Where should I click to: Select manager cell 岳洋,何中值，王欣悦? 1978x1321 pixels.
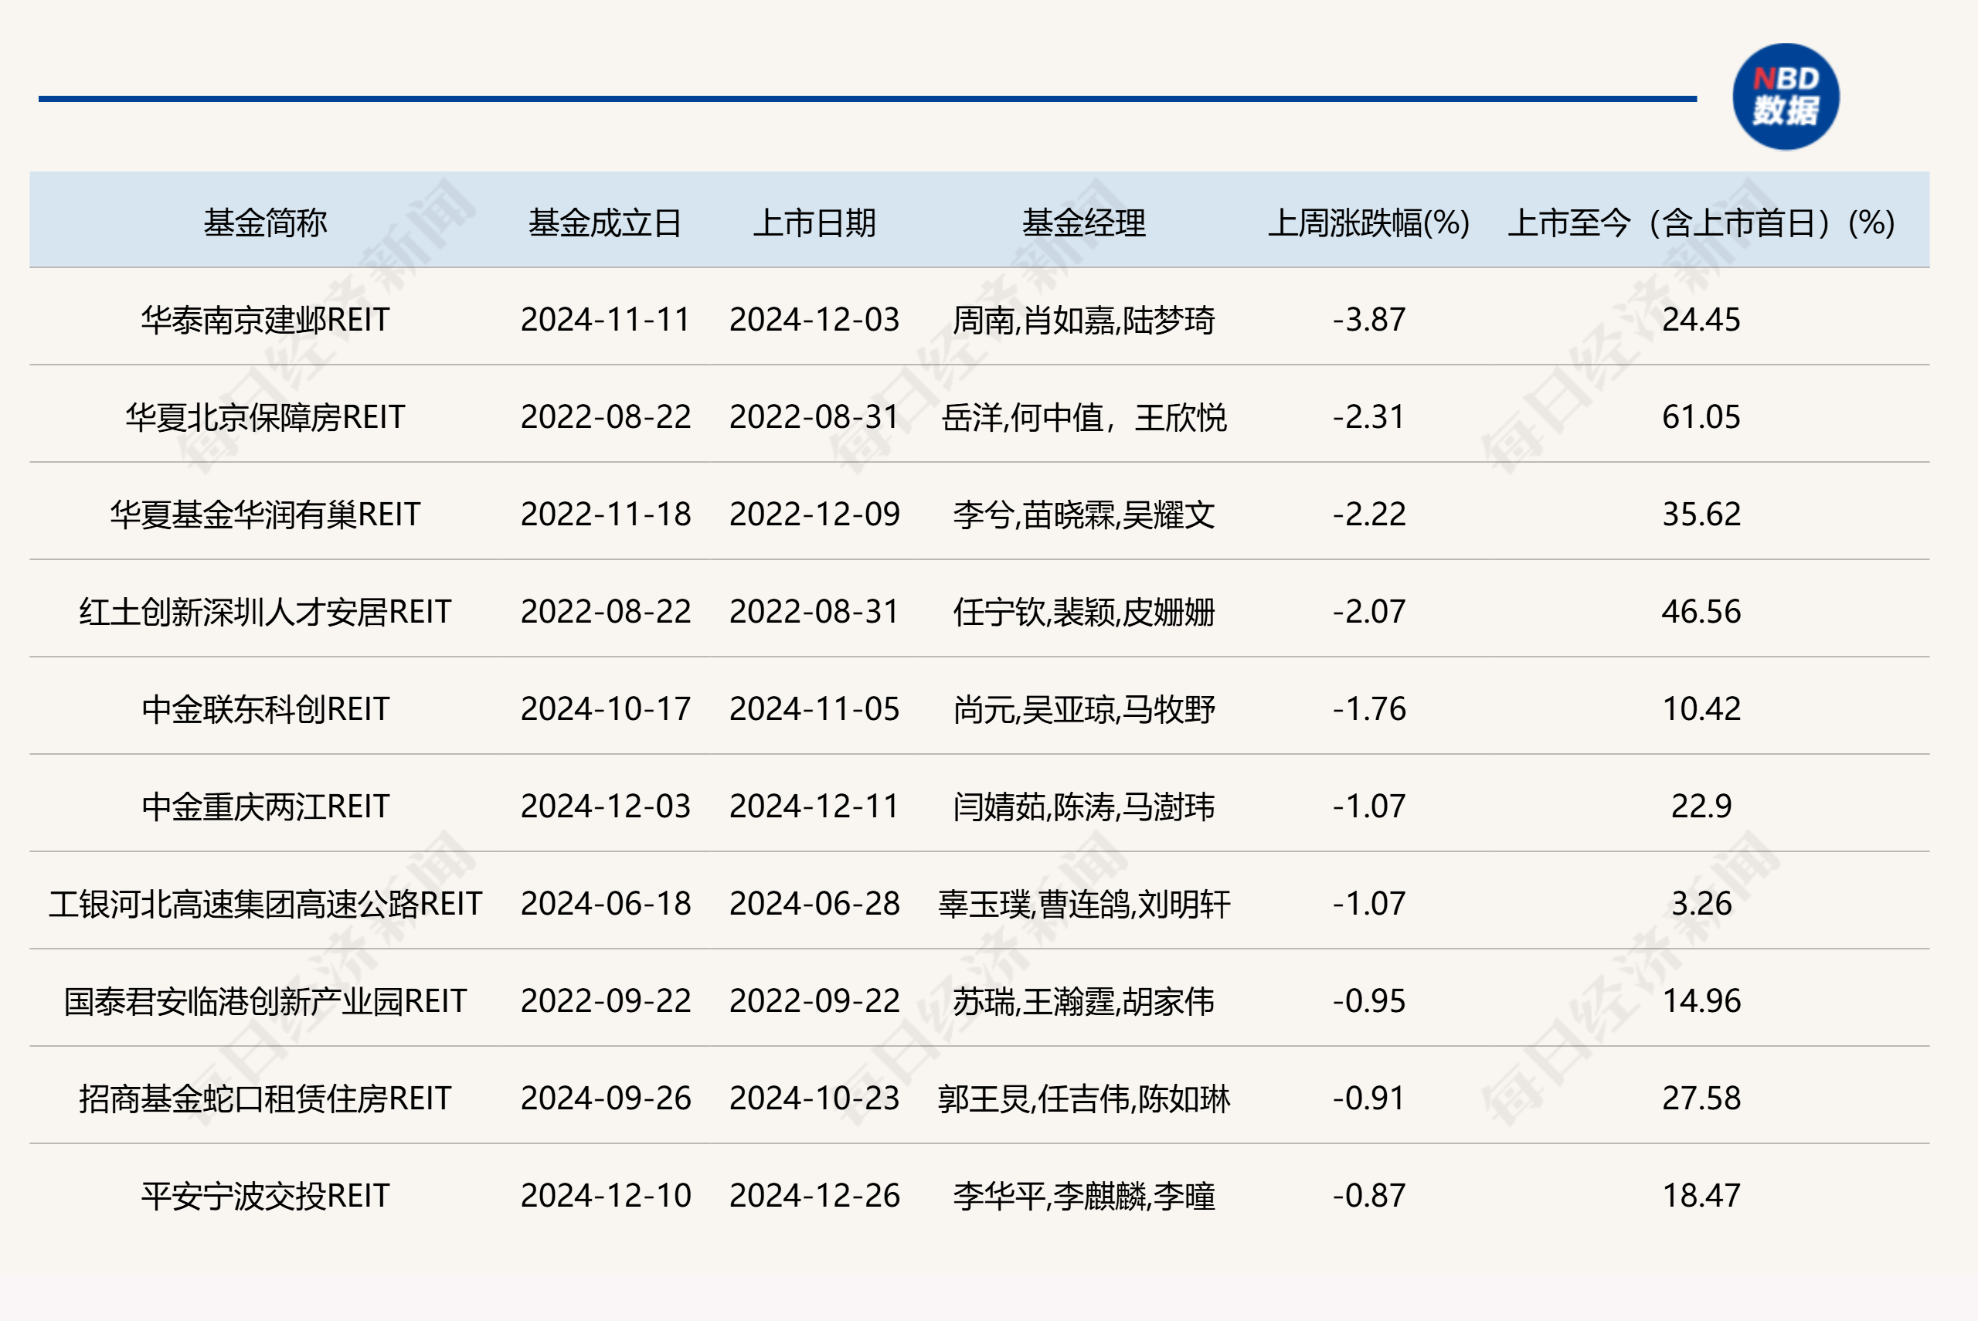click(1084, 417)
